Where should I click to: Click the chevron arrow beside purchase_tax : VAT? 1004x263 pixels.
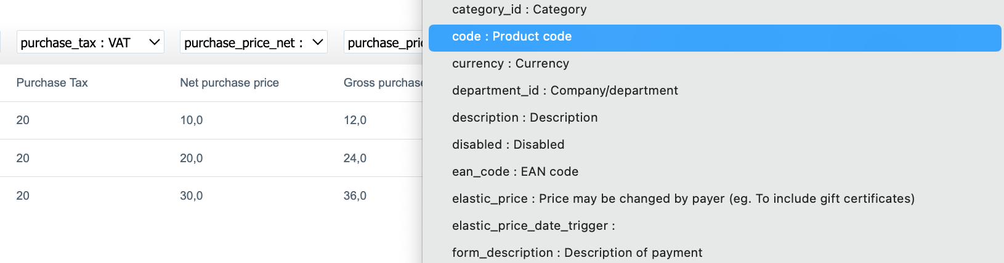155,42
